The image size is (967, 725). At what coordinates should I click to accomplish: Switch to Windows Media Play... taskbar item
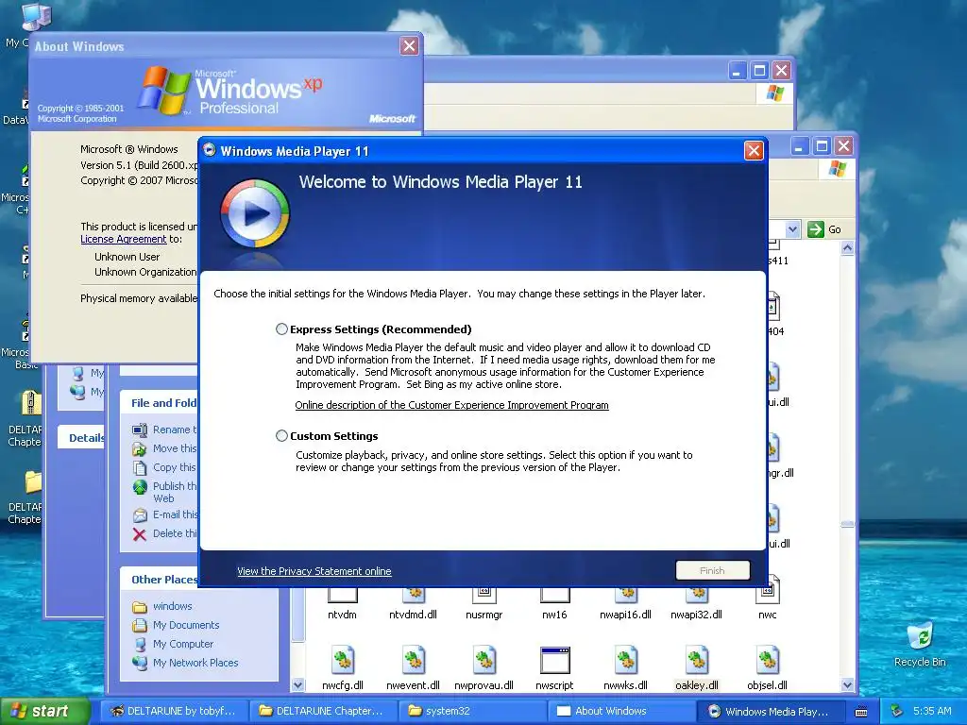tap(771, 711)
